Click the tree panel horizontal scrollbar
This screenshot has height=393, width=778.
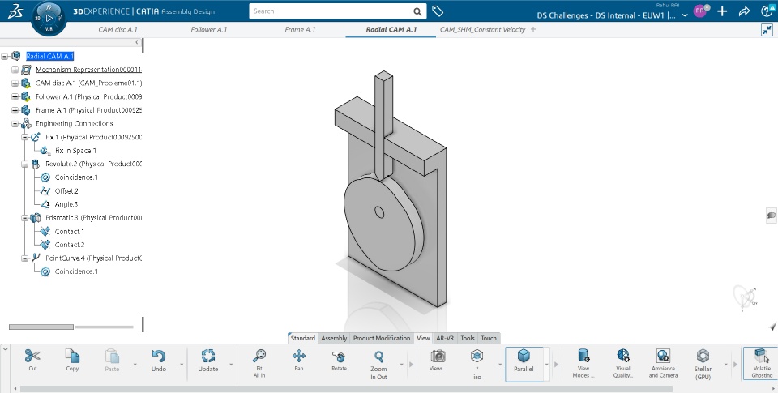click(41, 327)
